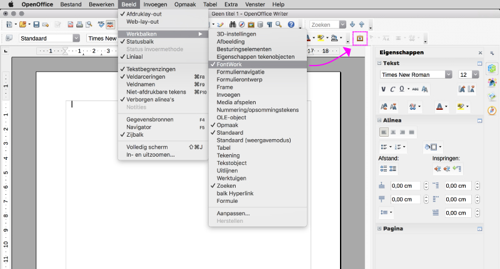Image resolution: width=500 pixels, height=269 pixels.
Task: Click the Zoeken search input field
Action: pyautogui.click(x=324, y=24)
